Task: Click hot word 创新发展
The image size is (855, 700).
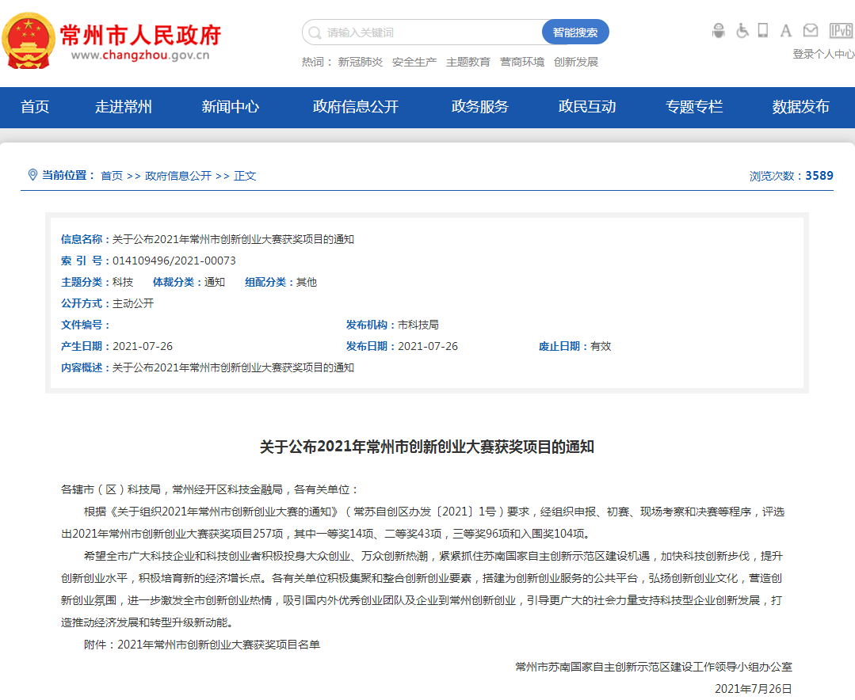Action: click(576, 62)
